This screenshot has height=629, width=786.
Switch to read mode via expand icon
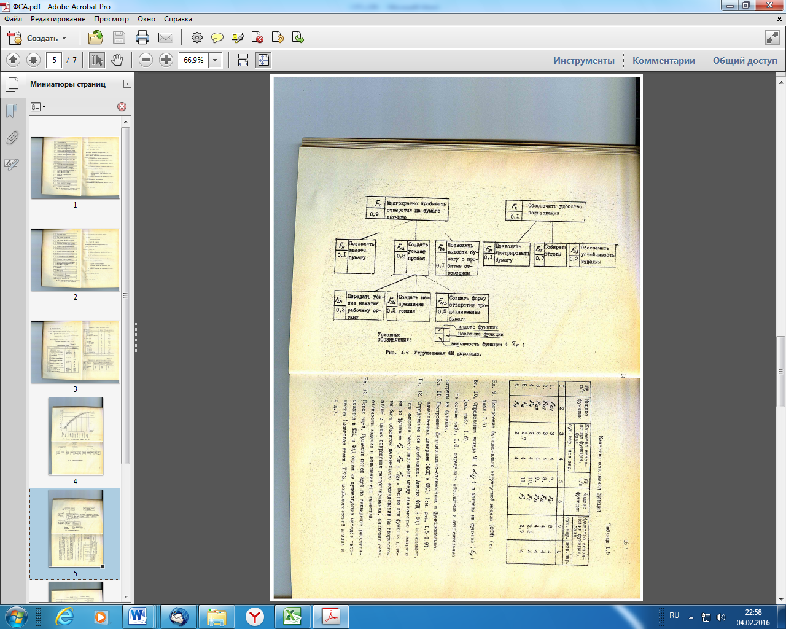pos(772,37)
